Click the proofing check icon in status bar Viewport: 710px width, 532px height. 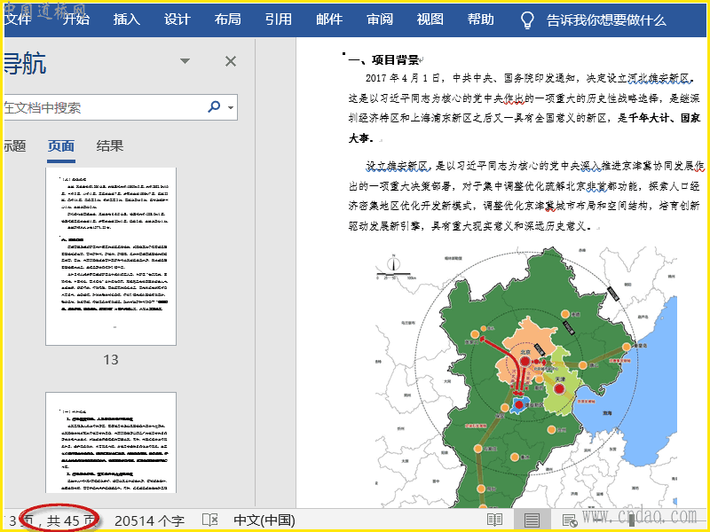(x=210, y=520)
